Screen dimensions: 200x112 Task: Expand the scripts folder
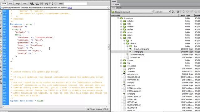[121, 32]
